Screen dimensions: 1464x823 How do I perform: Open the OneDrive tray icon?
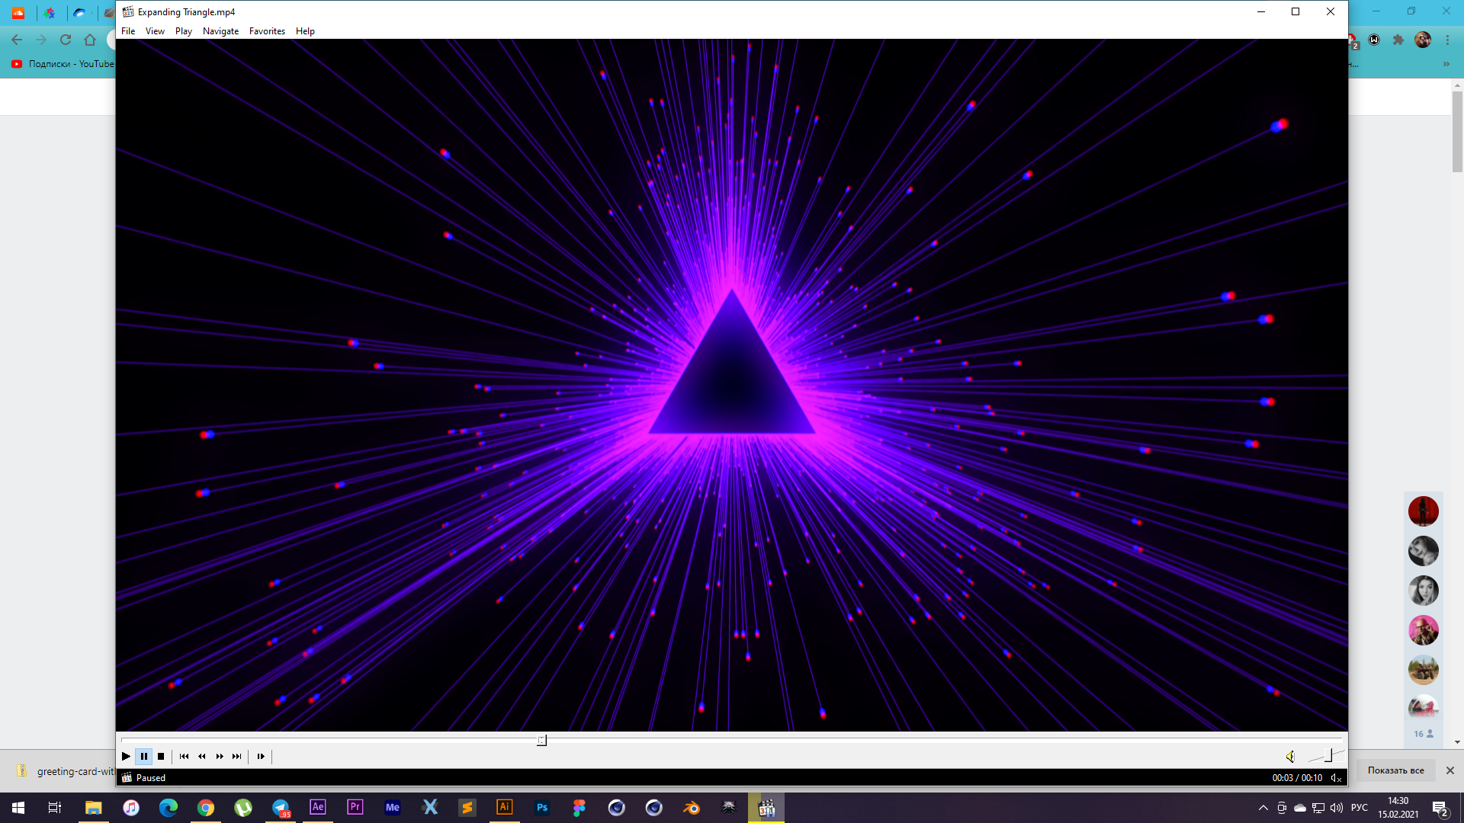(1300, 808)
